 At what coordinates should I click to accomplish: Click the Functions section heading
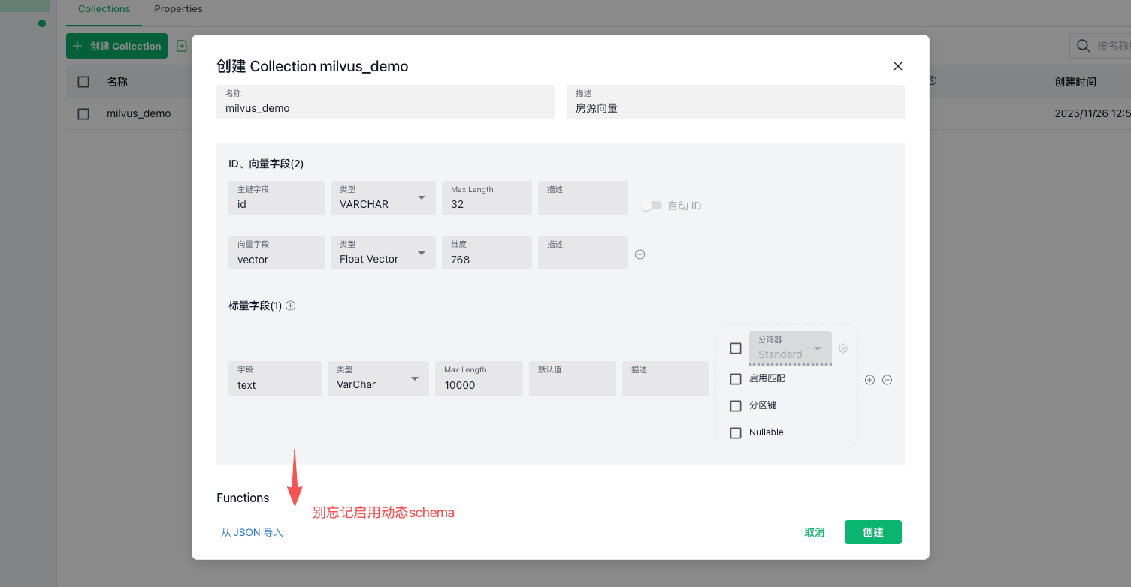tap(243, 498)
